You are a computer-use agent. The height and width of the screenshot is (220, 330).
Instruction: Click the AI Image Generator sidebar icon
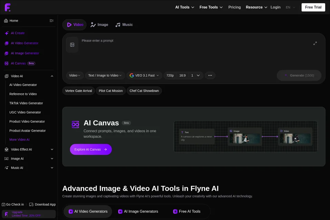pyautogui.click(x=7, y=53)
